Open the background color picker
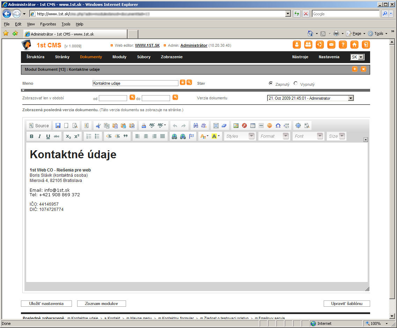The width and height of the screenshot is (397, 328). click(216, 136)
